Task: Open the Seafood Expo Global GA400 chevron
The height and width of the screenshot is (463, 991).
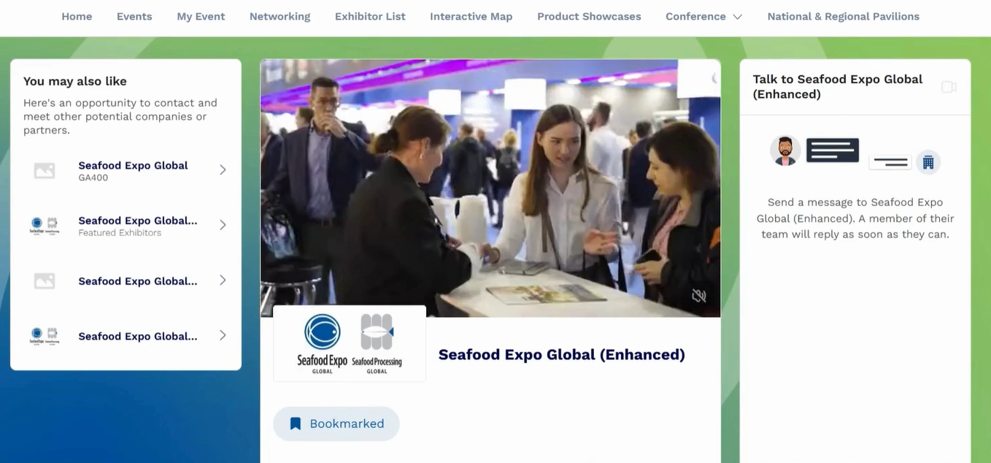Action: [223, 169]
